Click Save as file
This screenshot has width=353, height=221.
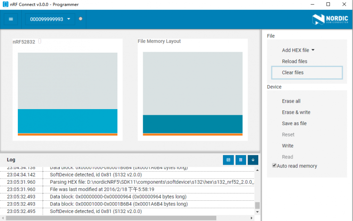(x=294, y=123)
